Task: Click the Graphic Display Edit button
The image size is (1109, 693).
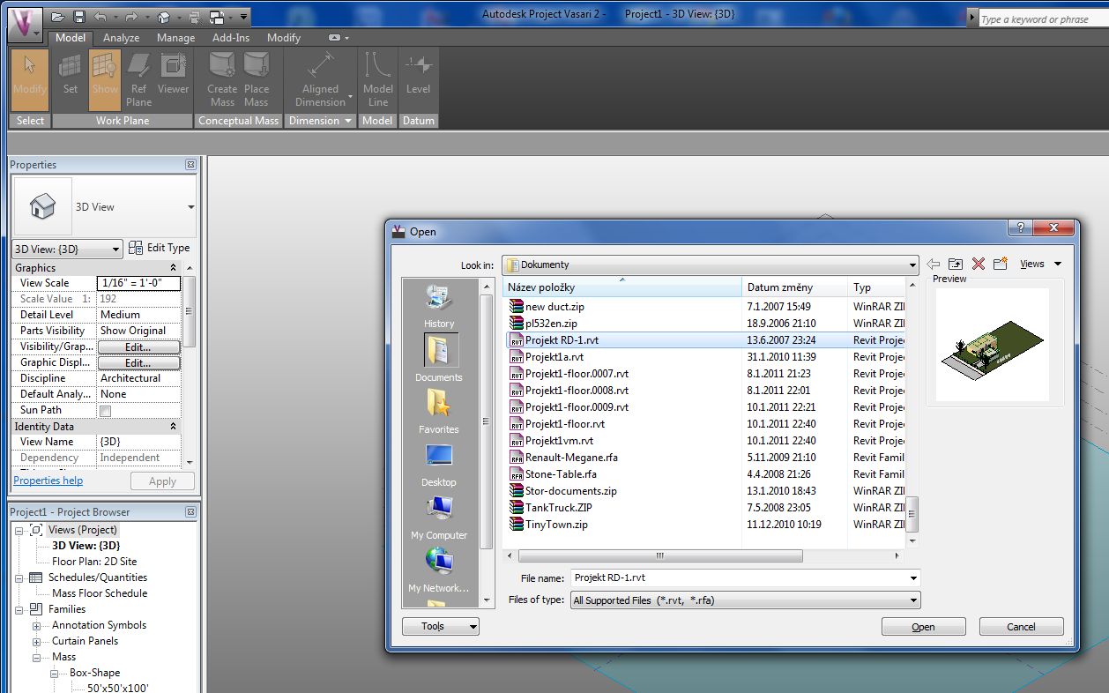Action: pyautogui.click(x=138, y=363)
